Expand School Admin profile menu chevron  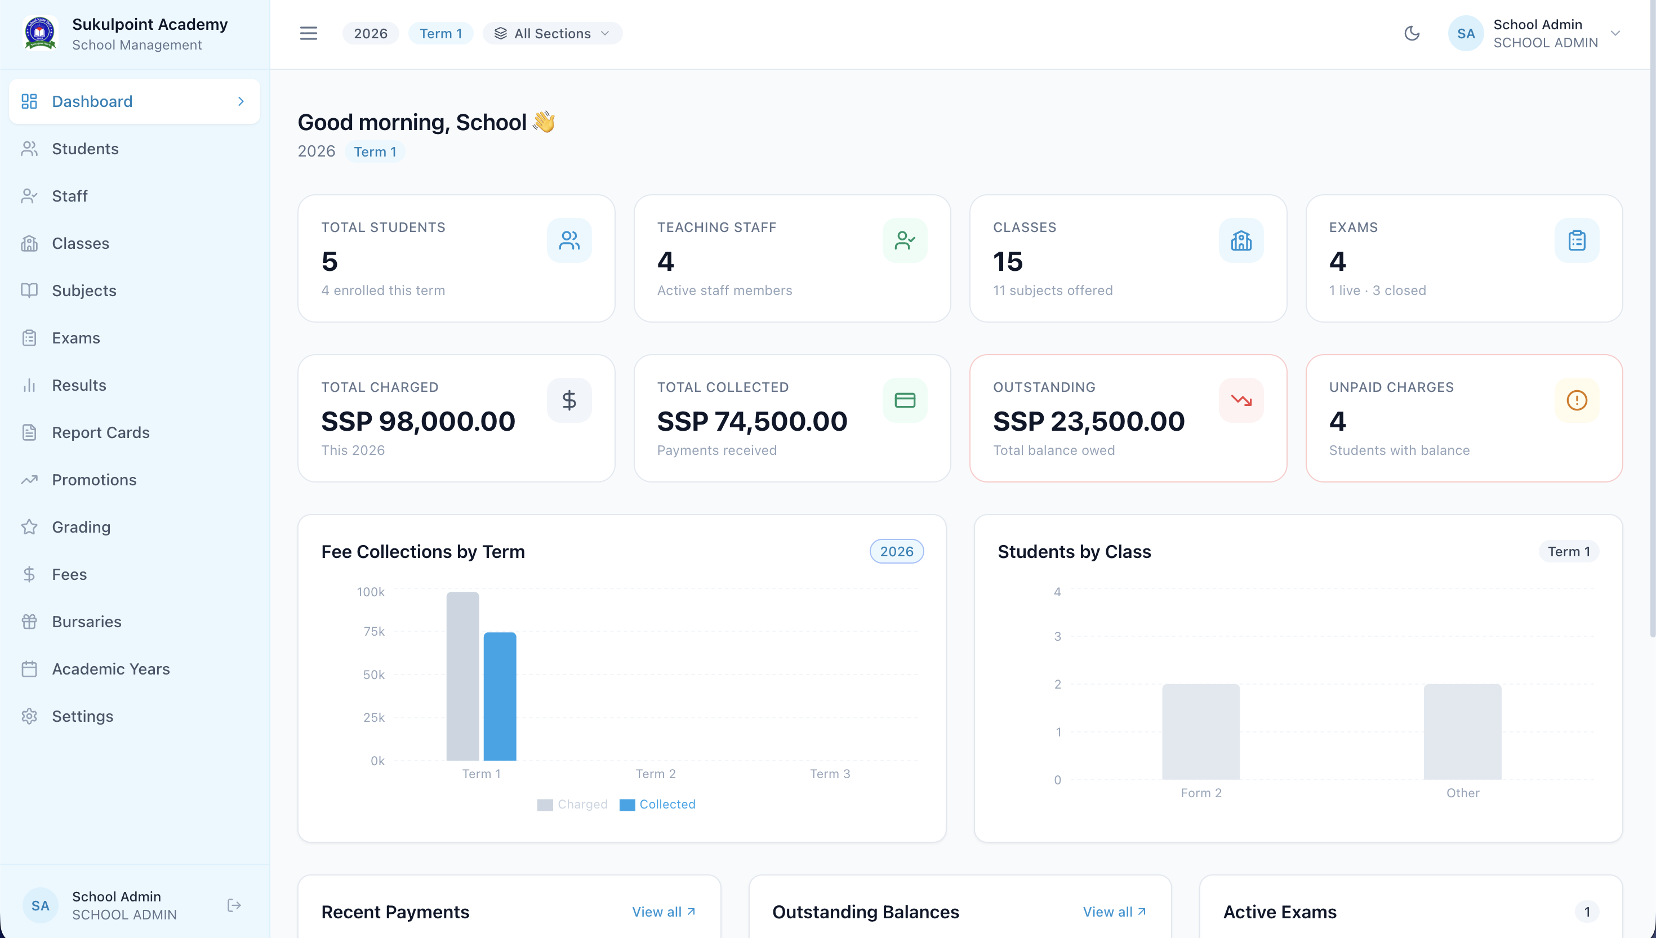pyautogui.click(x=1615, y=34)
